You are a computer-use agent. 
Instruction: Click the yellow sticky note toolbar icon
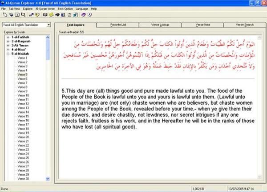point(51,15)
